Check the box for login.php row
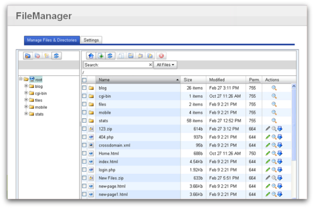The height and width of the screenshot is (208, 314). [x=84, y=170]
